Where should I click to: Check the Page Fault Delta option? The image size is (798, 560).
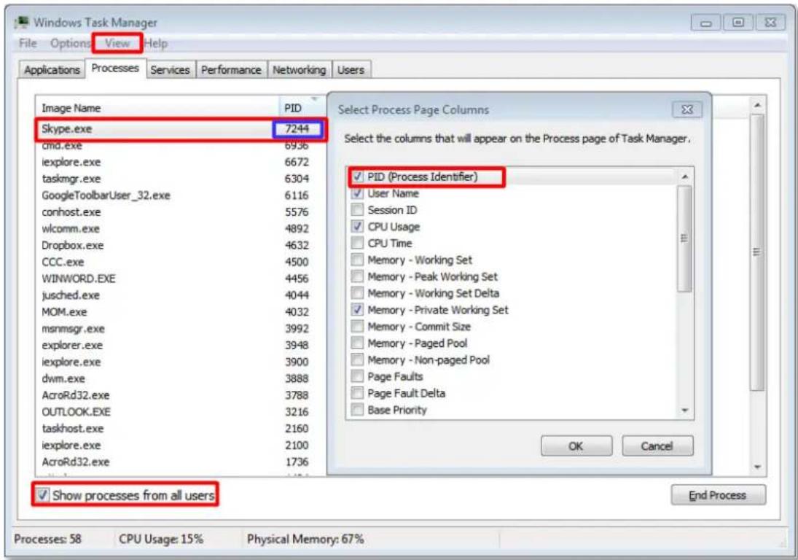(358, 393)
